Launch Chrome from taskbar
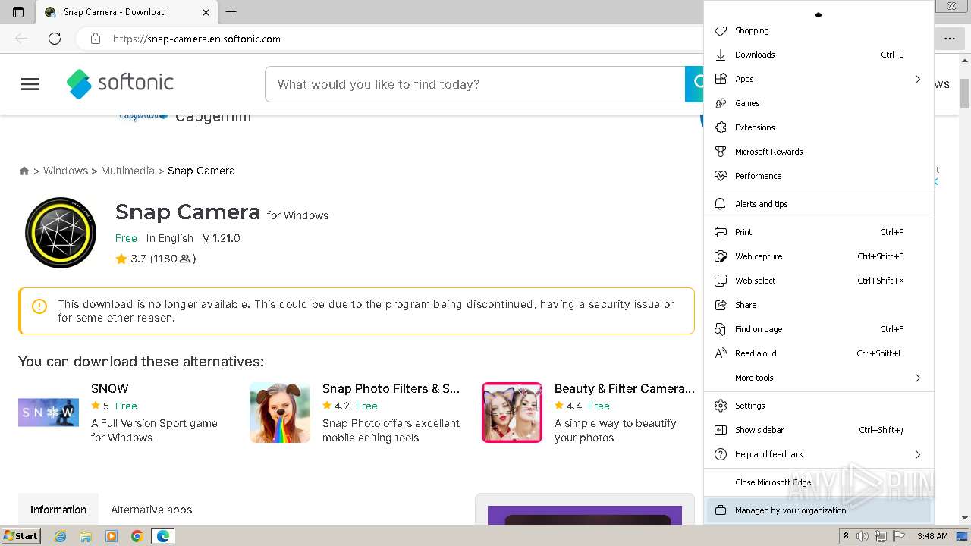This screenshot has height=546, width=971. [137, 536]
